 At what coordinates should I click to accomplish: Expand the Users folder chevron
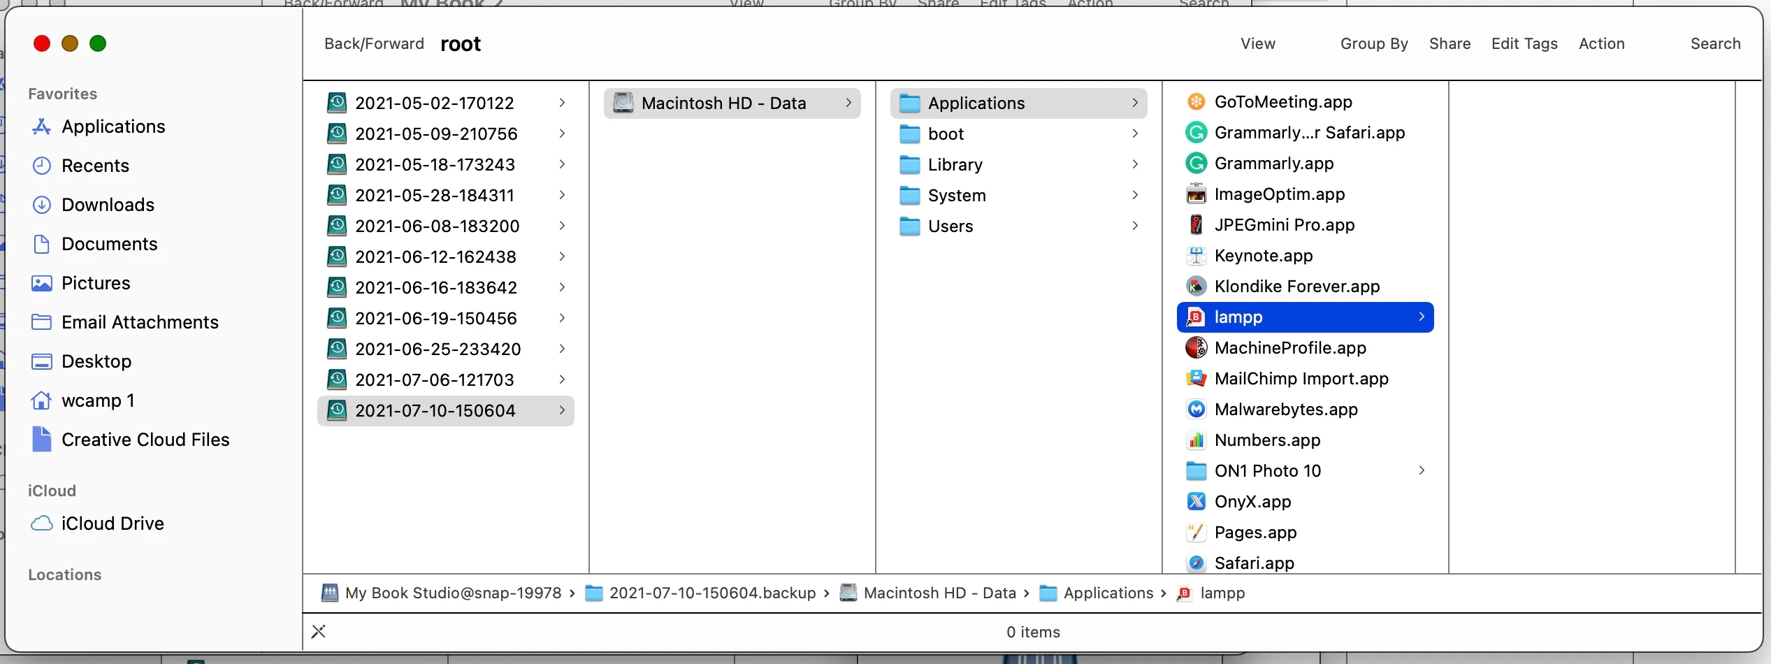click(x=1135, y=226)
